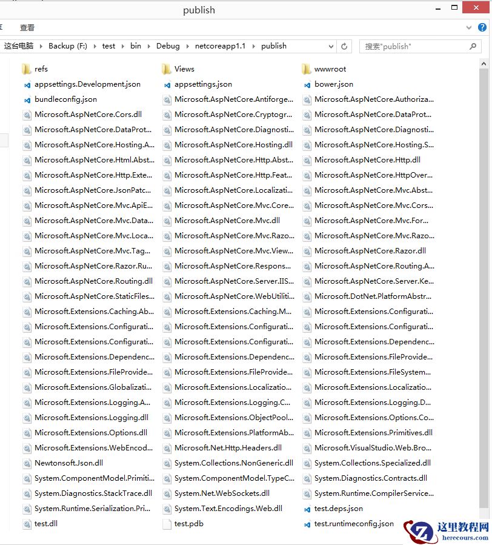Select the test.dll file icon
The image size is (492, 545).
(27, 524)
